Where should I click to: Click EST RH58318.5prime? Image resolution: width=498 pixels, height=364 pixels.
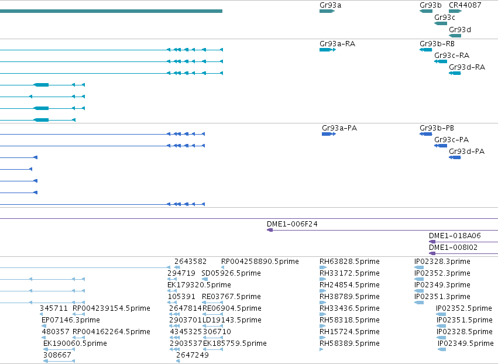349,320
